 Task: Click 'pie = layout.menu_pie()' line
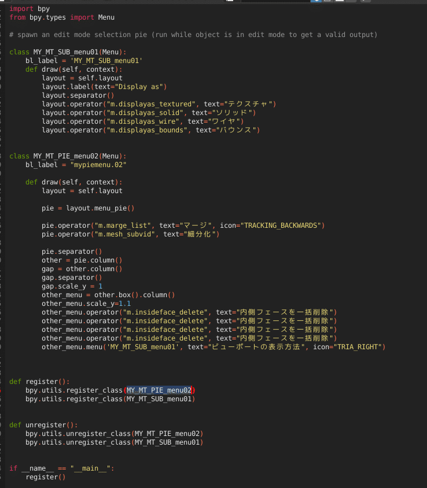pyautogui.click(x=88, y=208)
